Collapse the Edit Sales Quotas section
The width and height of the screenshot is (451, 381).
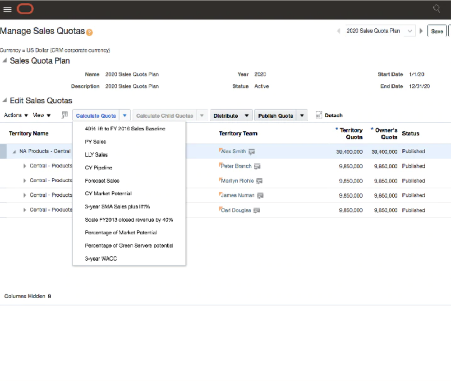[4, 100]
